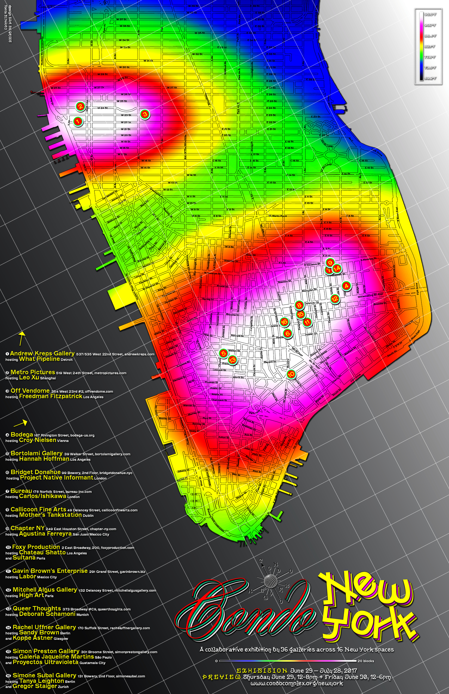
Task: Click the Andrew Kreps Gallery listing title
Action: pos(42,354)
